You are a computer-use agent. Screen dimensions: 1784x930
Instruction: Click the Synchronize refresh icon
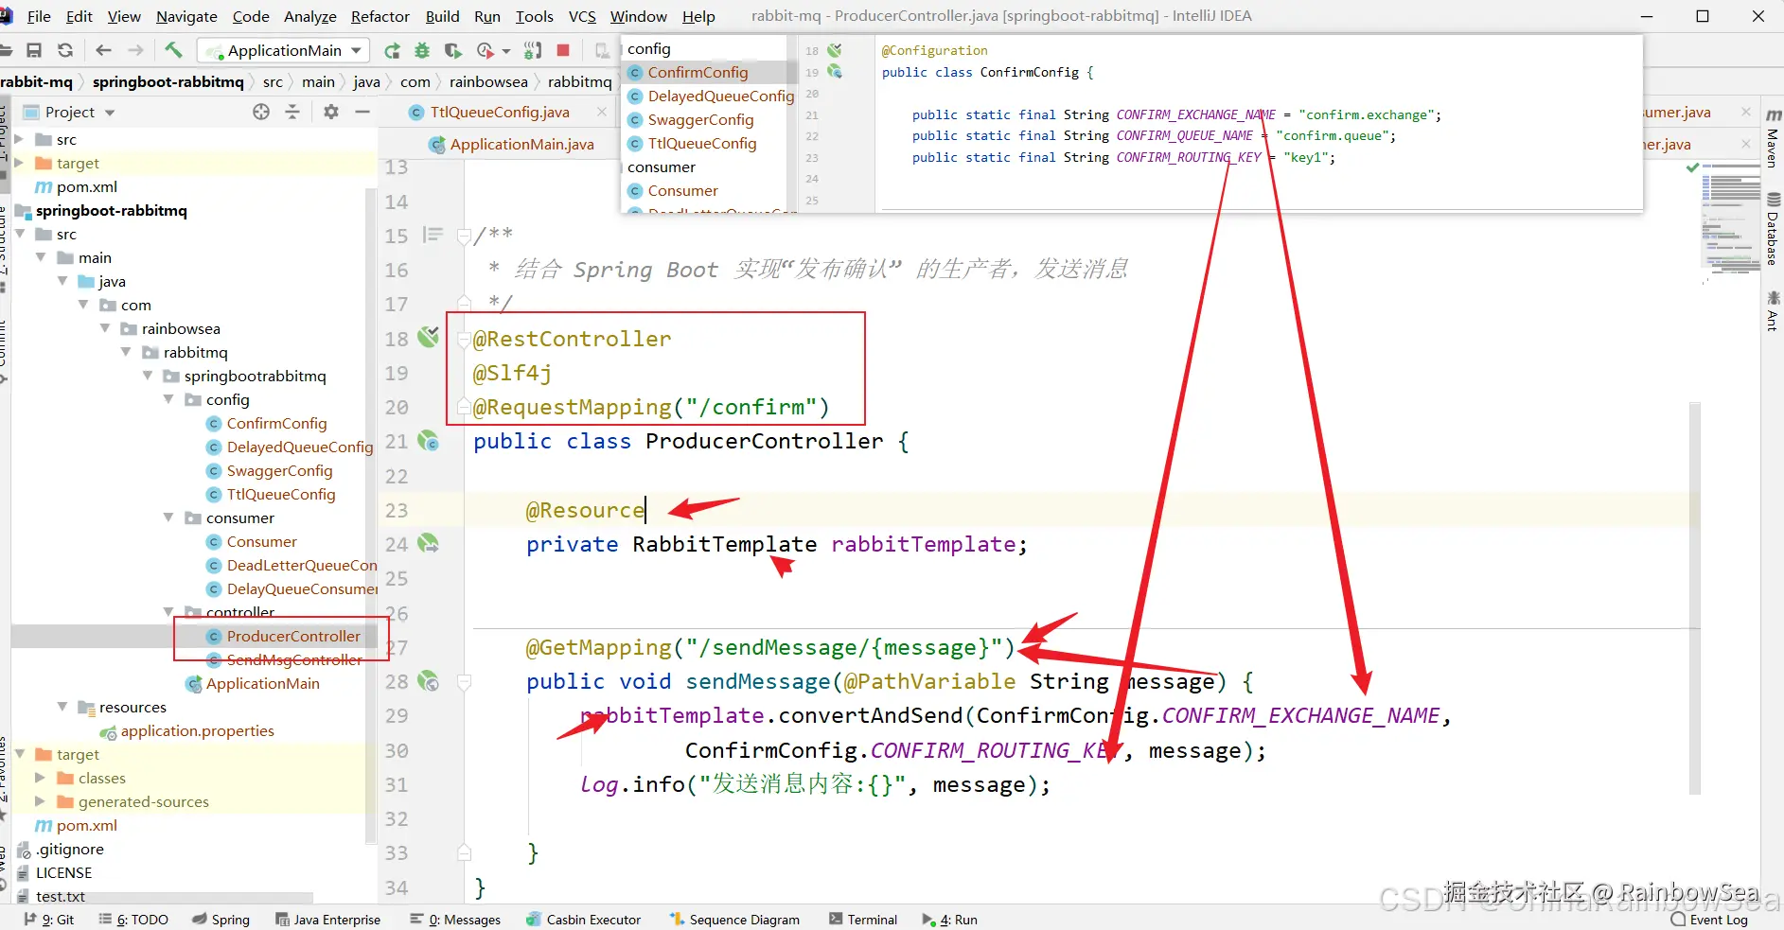tap(65, 50)
